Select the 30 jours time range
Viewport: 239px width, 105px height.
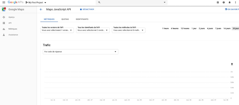tap(235, 28)
